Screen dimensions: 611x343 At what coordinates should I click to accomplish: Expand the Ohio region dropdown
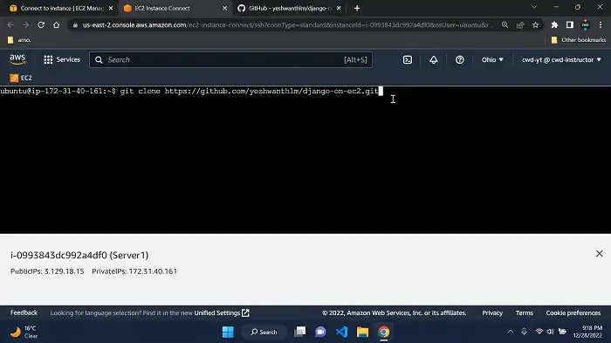(x=492, y=59)
